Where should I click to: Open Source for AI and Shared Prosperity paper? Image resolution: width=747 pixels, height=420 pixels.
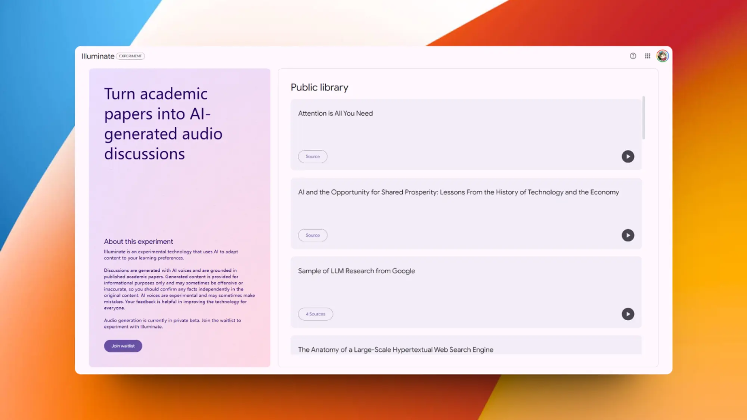point(313,235)
